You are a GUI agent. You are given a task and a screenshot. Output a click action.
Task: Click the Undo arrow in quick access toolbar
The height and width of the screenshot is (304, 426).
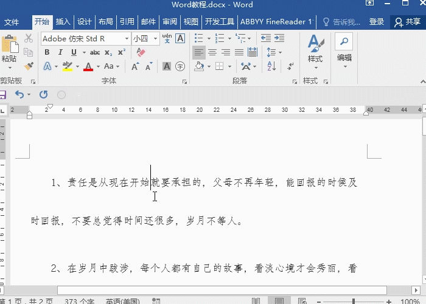(19, 94)
